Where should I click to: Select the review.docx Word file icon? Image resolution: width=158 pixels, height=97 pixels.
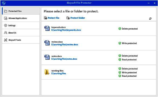pos(47,43)
